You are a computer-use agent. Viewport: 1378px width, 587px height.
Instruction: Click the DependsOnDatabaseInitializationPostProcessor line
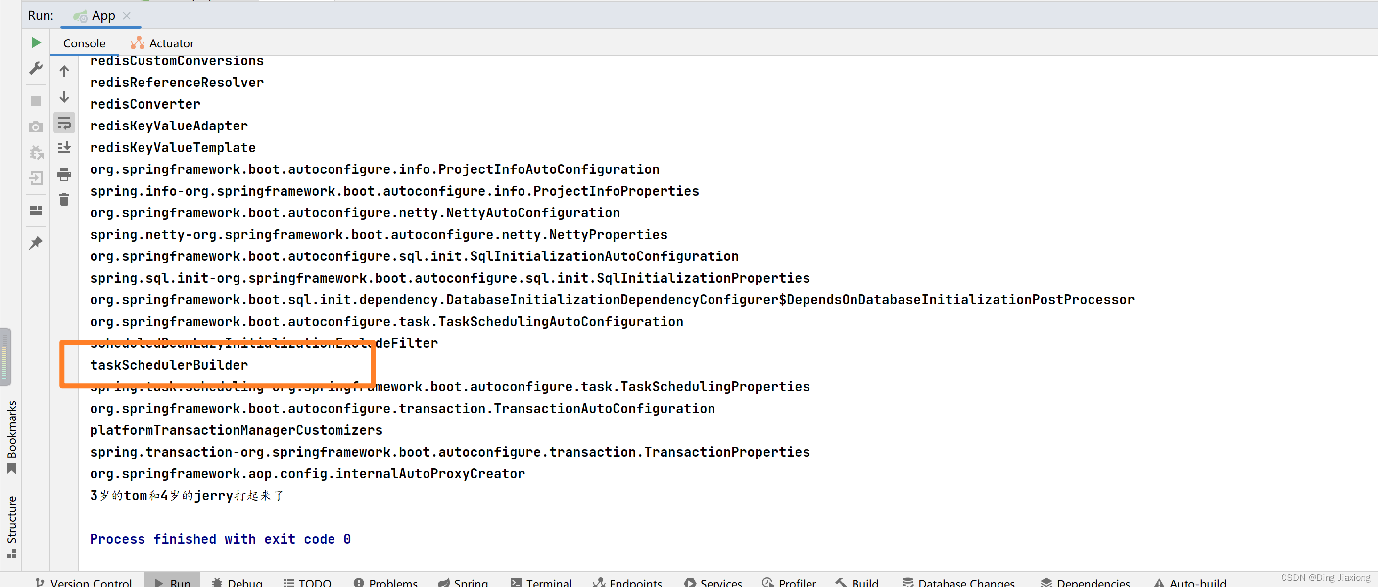click(x=613, y=299)
